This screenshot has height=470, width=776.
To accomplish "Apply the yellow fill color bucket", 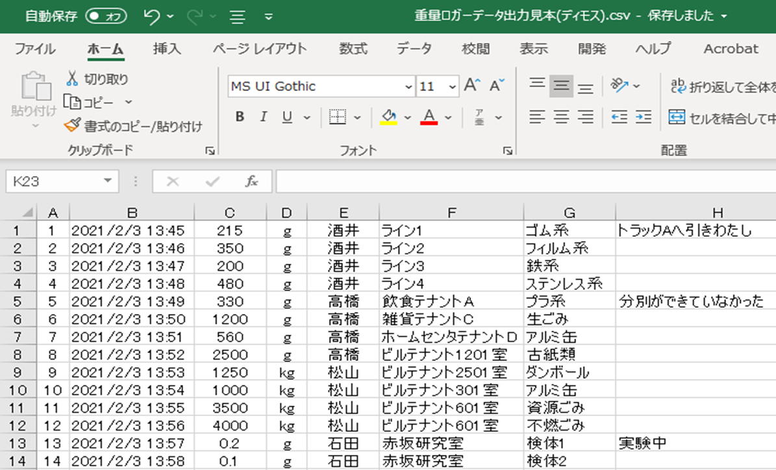I will click(x=388, y=117).
